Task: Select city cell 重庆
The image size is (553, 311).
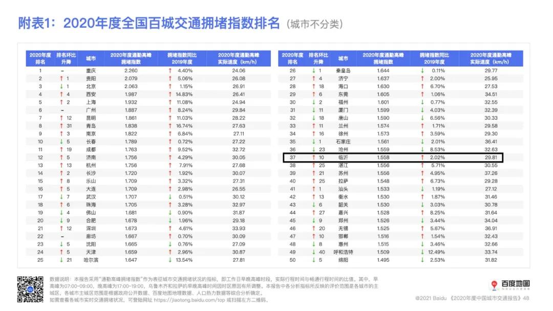Action: pos(91,71)
